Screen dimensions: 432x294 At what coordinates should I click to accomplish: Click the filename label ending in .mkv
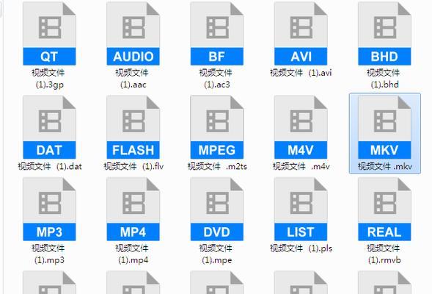coord(385,166)
